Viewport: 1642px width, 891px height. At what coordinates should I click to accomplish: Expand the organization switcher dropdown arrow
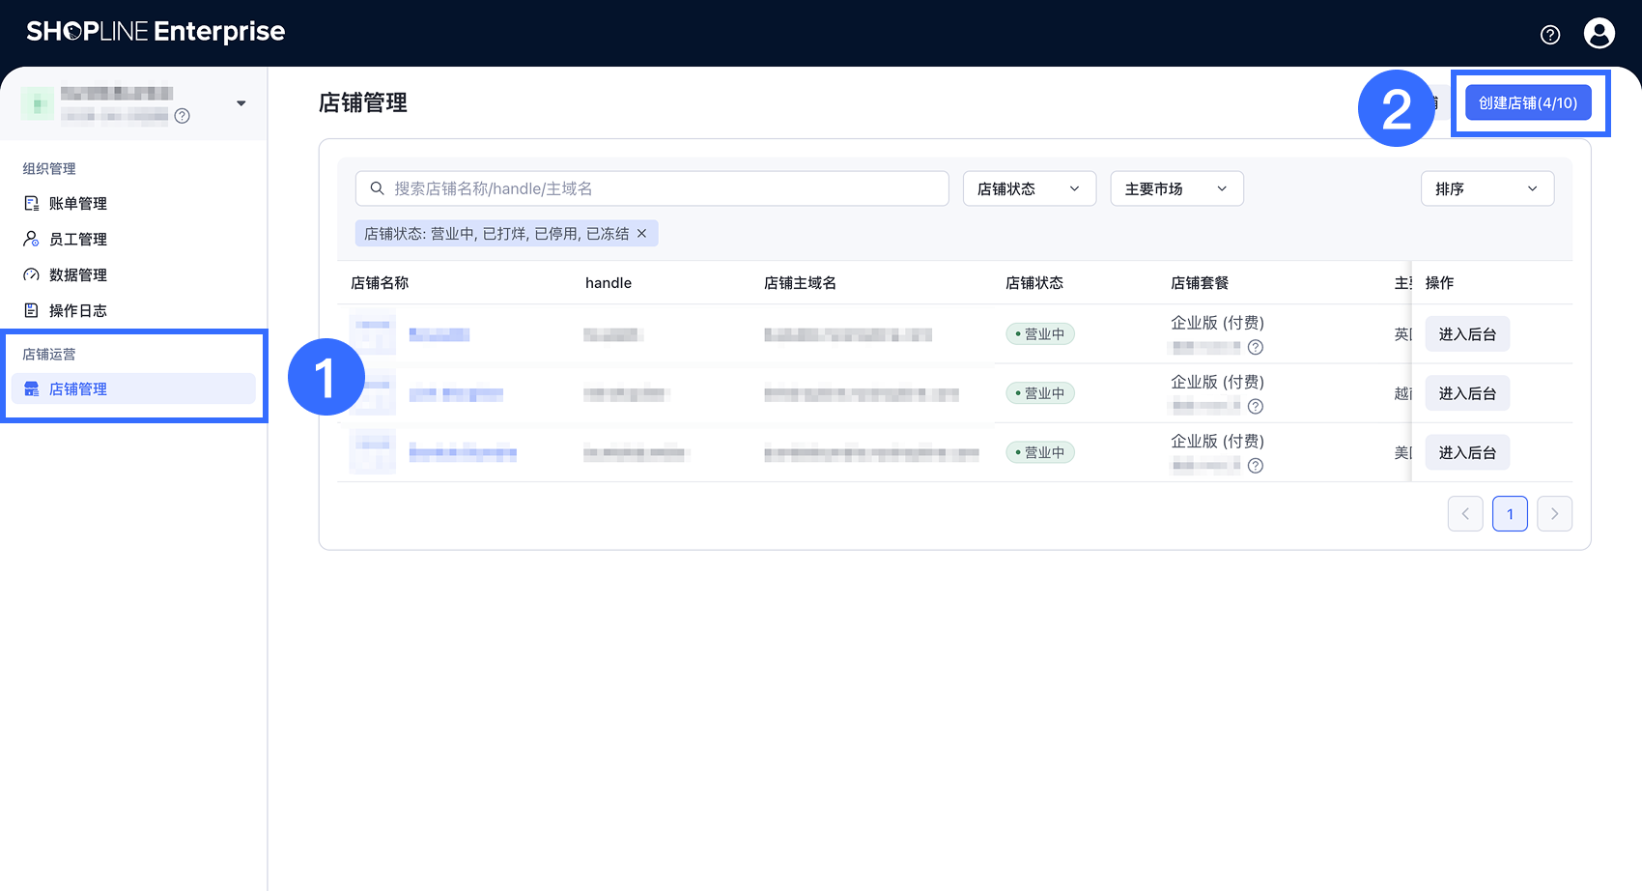[x=241, y=103]
